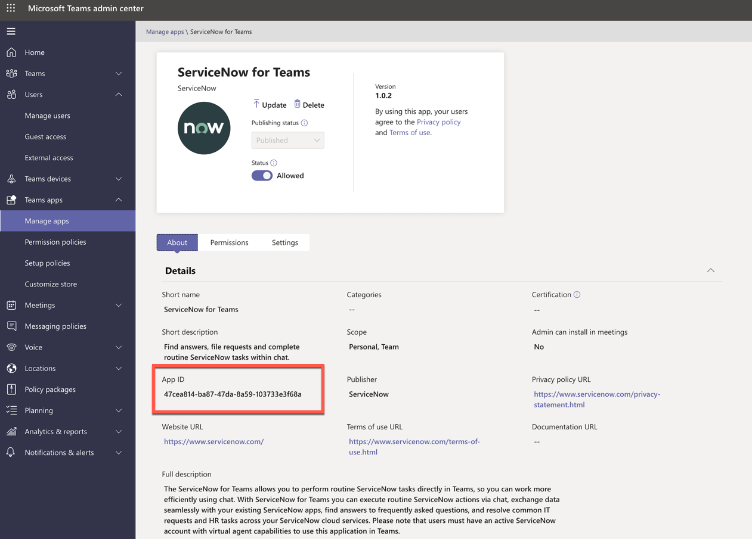Click the Locations globe icon
Viewport: 752px width, 539px height.
[11, 368]
